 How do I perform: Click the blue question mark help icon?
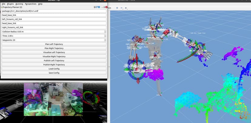[99, 7]
